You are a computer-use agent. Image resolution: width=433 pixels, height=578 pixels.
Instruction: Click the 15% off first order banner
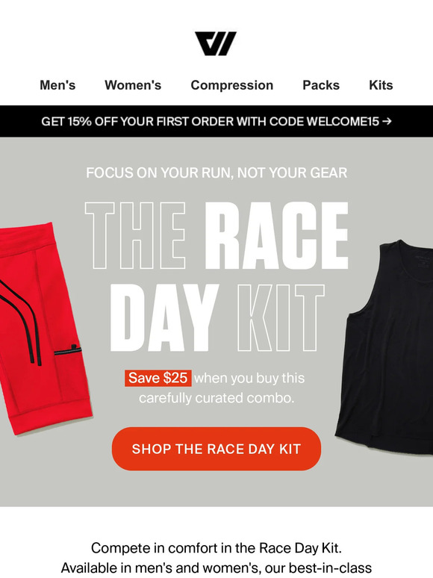point(216,121)
